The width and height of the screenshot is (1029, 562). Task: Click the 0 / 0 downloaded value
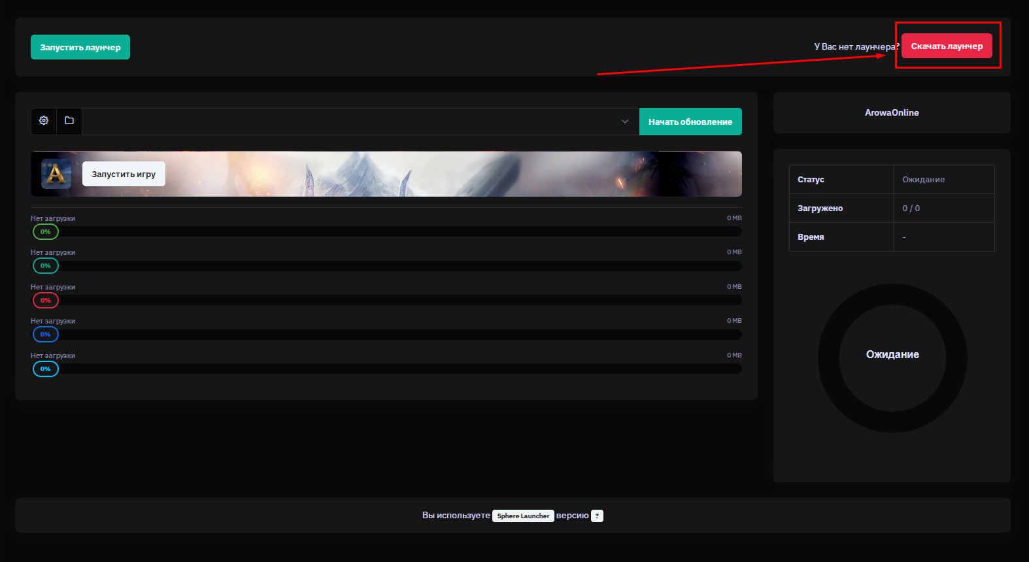coord(911,208)
